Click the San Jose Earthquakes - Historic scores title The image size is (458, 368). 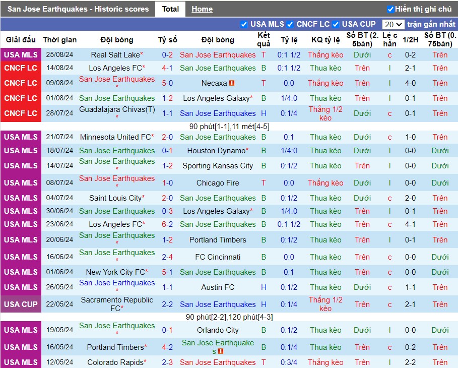click(x=78, y=9)
